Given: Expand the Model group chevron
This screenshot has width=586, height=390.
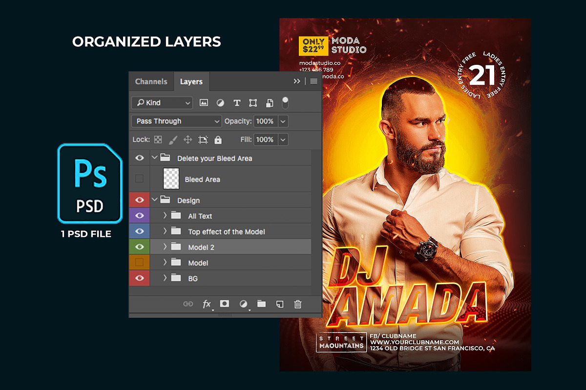Looking at the screenshot, I should pos(165,262).
